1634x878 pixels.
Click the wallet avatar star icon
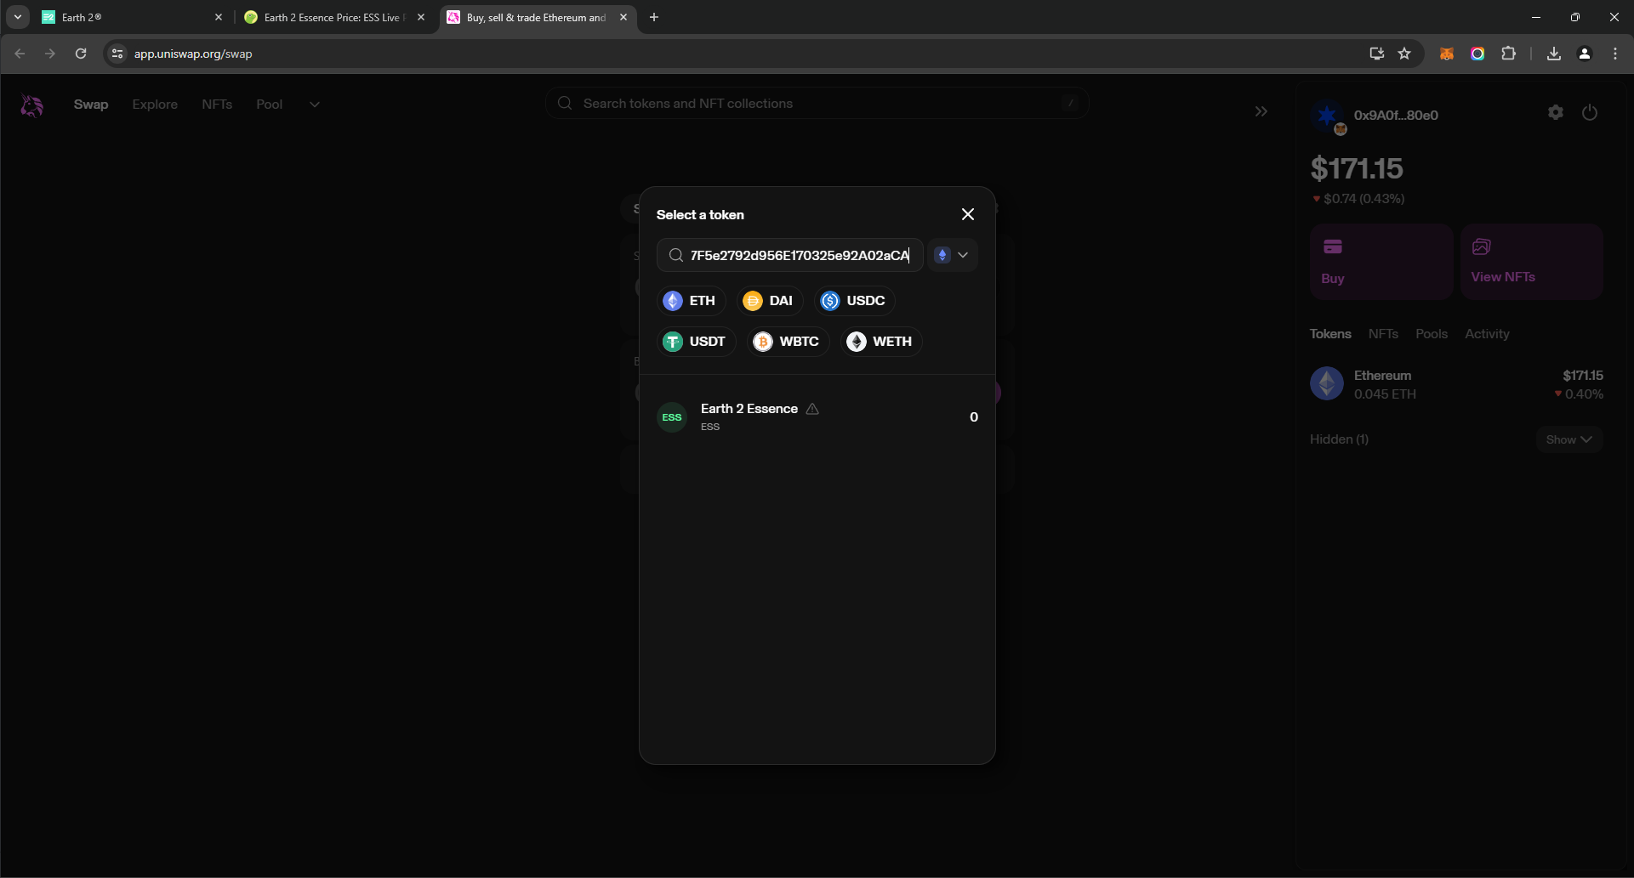click(x=1327, y=116)
